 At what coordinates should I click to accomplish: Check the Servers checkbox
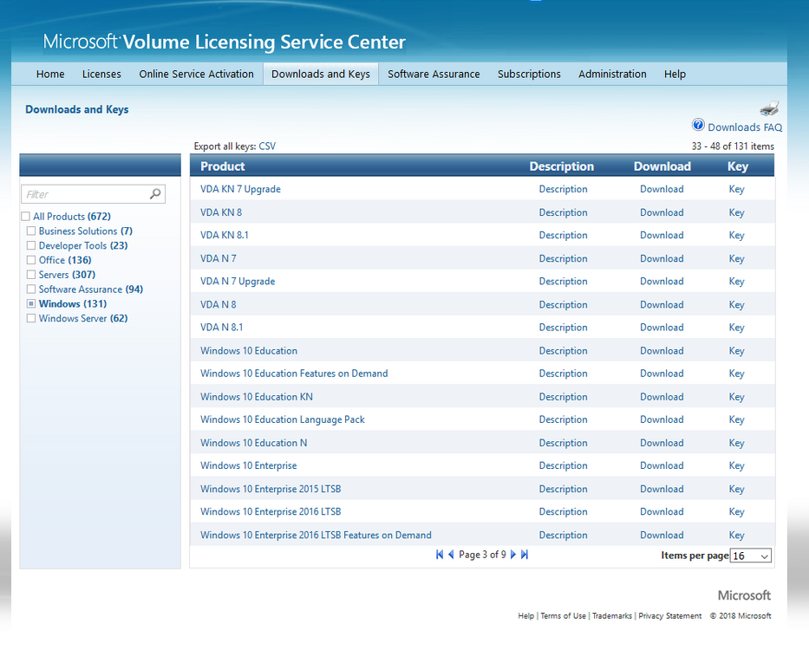[x=31, y=275]
